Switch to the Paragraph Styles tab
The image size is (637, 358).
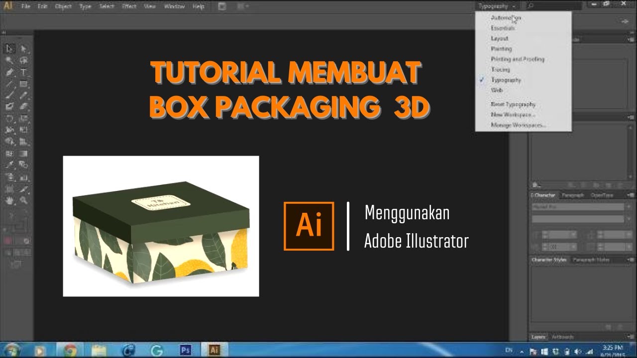(591, 260)
